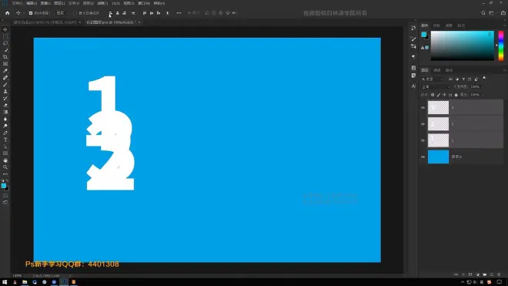Open the blend mode dropdown
The image size is (508, 286).
click(x=436, y=86)
